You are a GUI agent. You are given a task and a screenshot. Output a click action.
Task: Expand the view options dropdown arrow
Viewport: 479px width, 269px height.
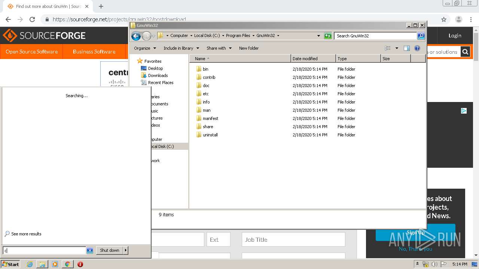(397, 48)
